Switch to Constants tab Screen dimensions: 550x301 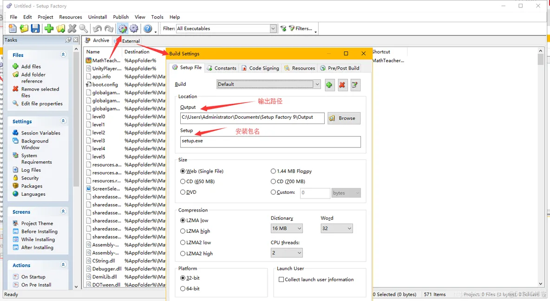coord(222,68)
